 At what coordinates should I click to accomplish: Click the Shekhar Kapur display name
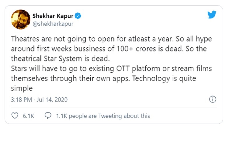[54, 15]
